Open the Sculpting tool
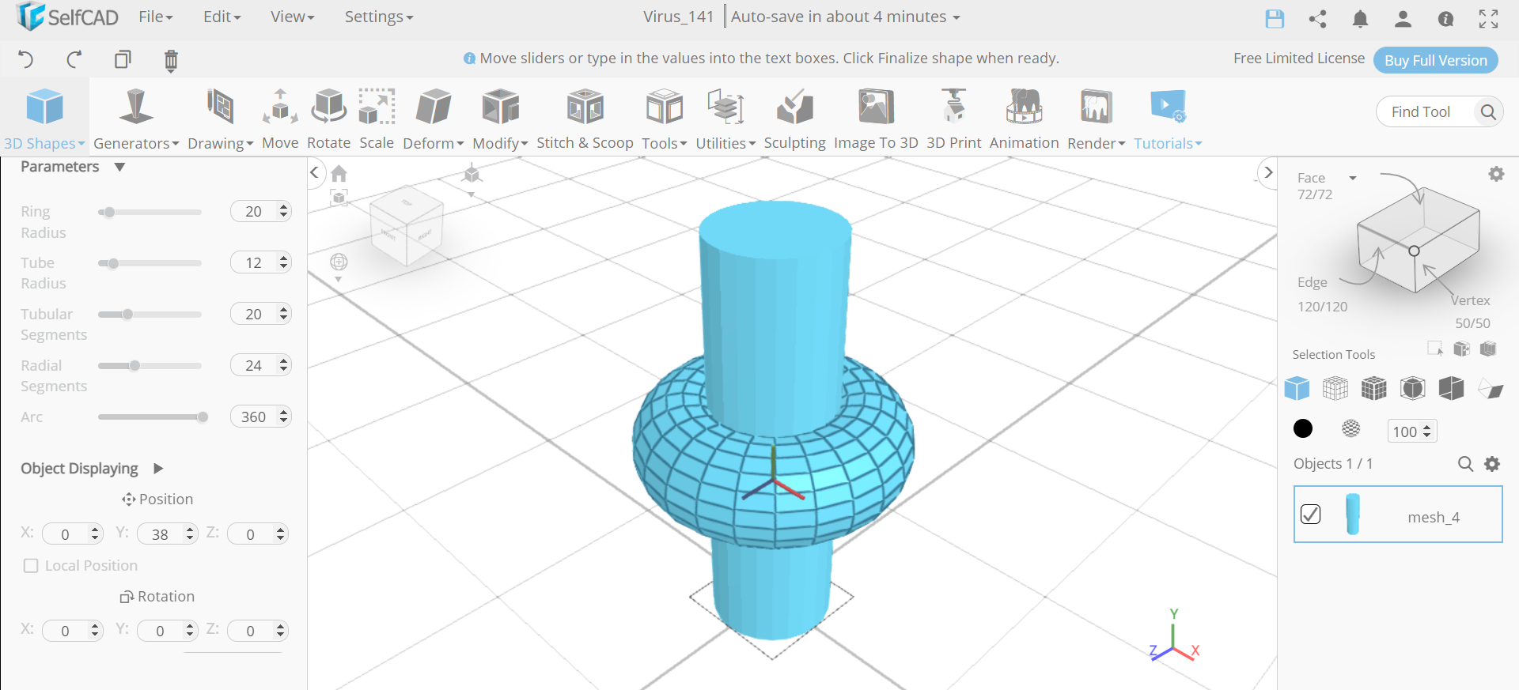Screen dimensions: 1519x690 794,119
